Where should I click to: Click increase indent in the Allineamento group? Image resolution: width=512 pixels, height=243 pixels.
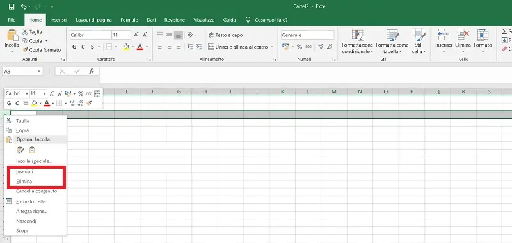200,47
